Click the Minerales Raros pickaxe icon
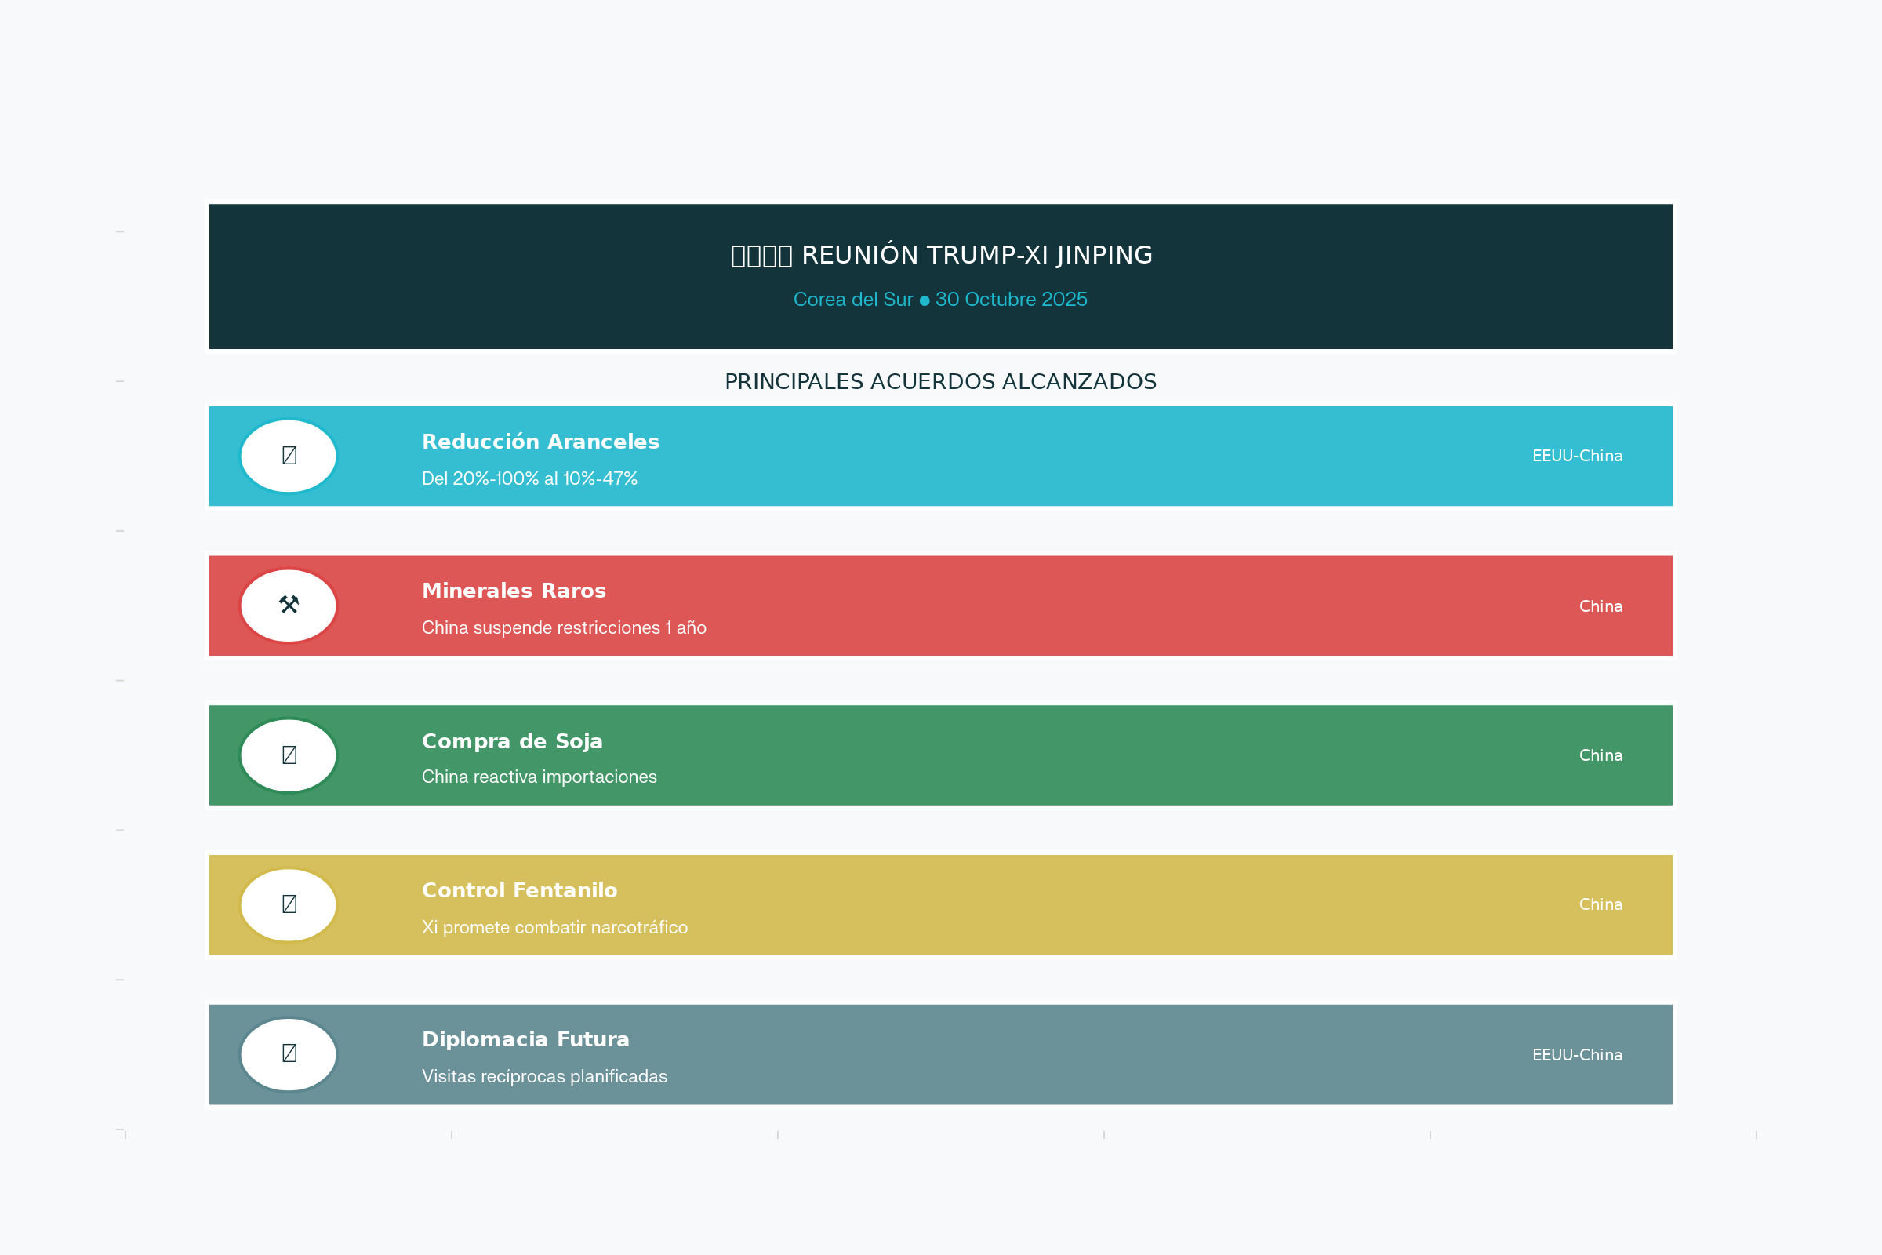Viewport: 1882px width, 1255px height. point(289,605)
